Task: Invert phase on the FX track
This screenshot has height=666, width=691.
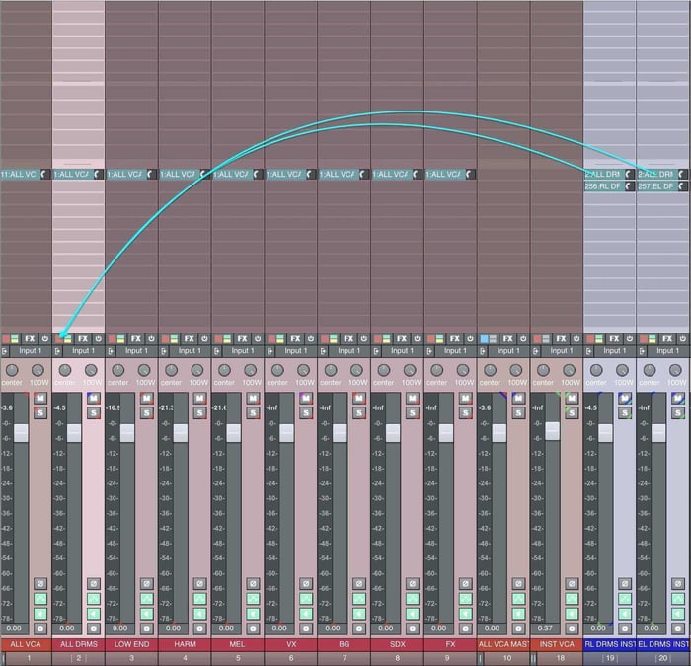Action: pyautogui.click(x=465, y=584)
